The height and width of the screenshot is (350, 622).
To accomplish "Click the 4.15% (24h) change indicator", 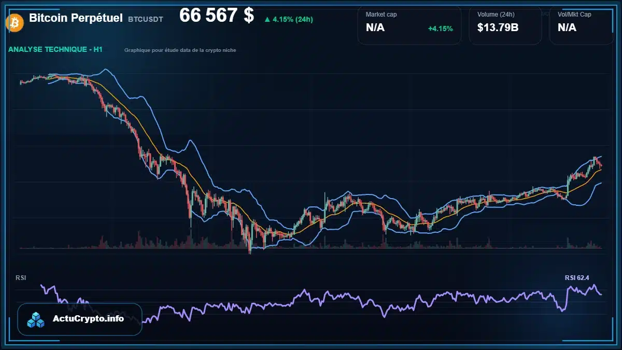I will pos(288,19).
